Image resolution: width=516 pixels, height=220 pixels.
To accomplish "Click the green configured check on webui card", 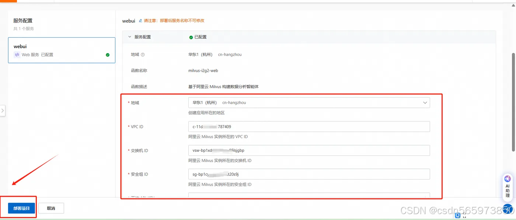I will click(108, 55).
